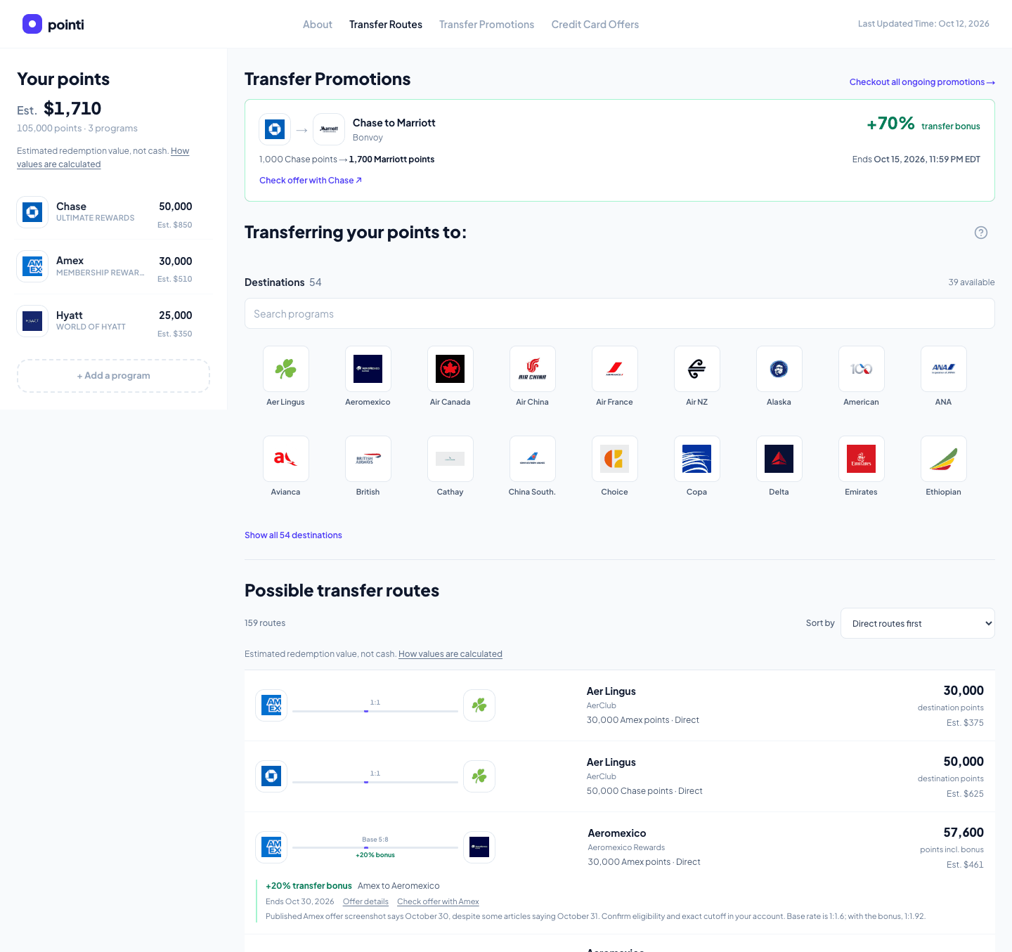The image size is (1012, 952).
Task: Open Checkout all ongoing promotions link
Action: tap(922, 82)
